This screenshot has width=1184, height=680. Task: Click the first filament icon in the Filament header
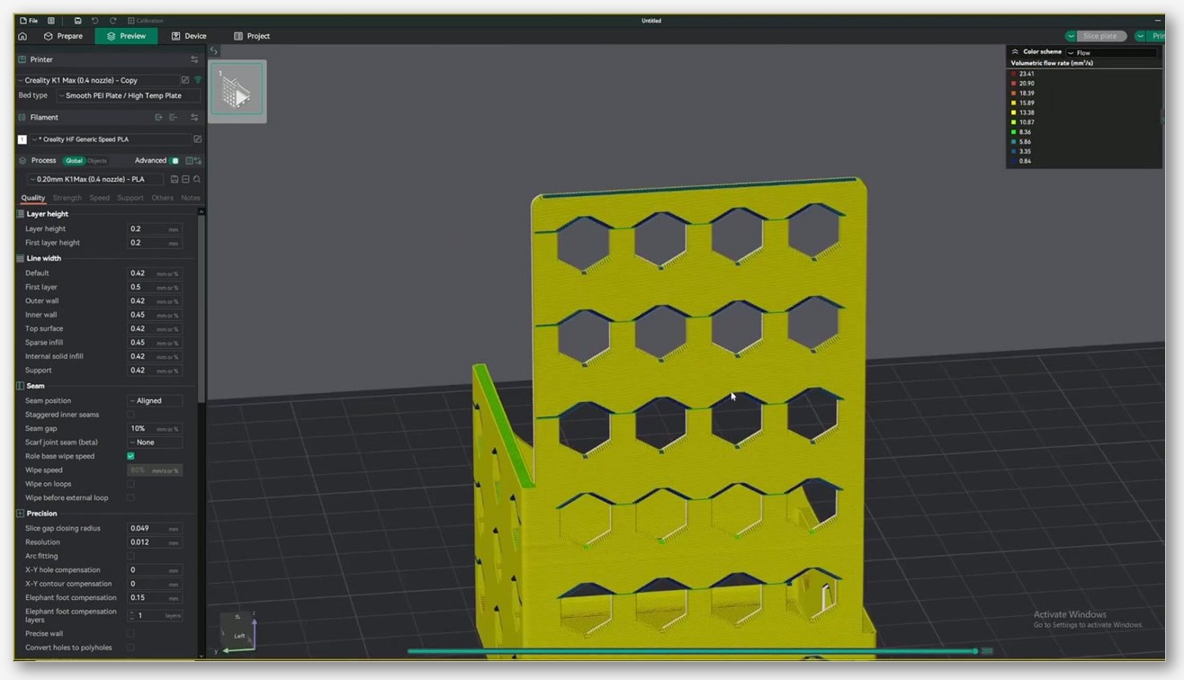click(x=158, y=117)
